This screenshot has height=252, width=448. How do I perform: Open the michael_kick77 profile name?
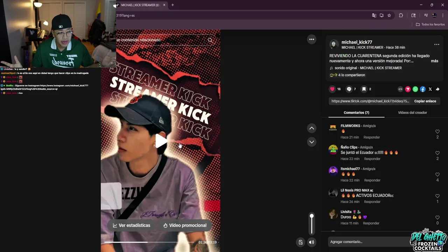[x=357, y=42]
